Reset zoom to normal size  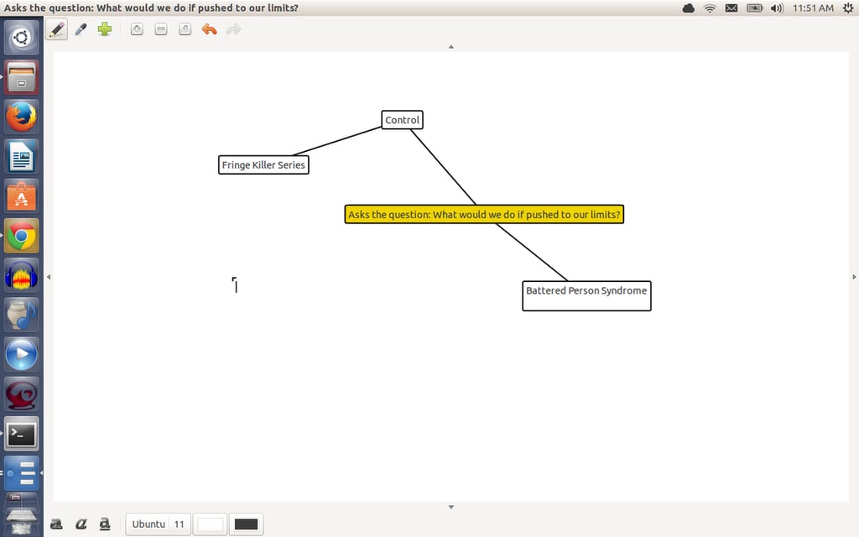[x=185, y=29]
